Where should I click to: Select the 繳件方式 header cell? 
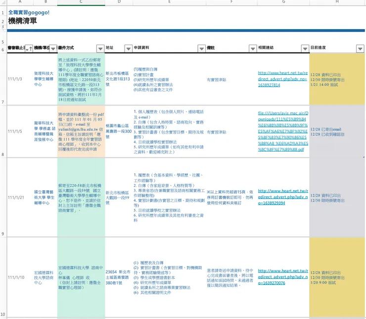click(81, 49)
